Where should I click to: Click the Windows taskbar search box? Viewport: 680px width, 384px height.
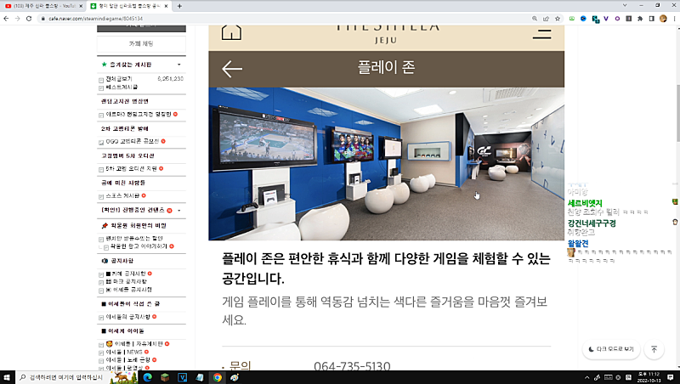click(62, 377)
